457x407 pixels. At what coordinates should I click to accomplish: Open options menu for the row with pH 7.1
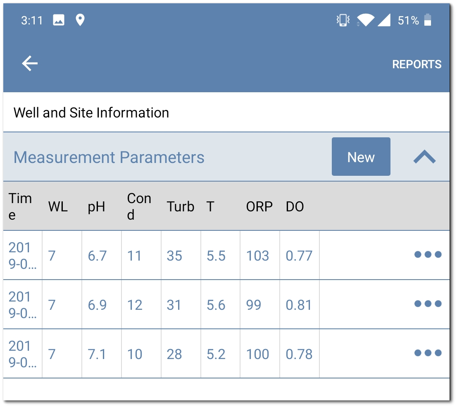coord(427,354)
